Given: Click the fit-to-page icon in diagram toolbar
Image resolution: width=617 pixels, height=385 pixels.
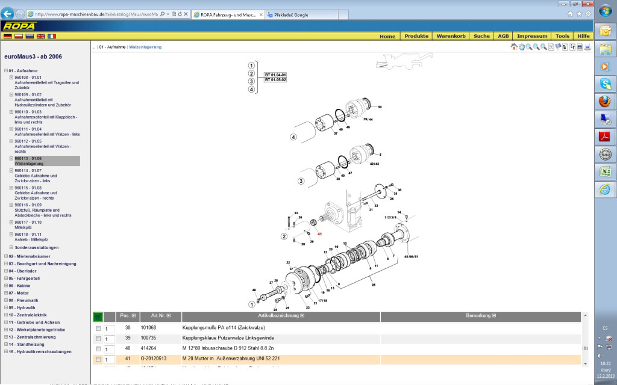Looking at the screenshot, I should pos(551,47).
